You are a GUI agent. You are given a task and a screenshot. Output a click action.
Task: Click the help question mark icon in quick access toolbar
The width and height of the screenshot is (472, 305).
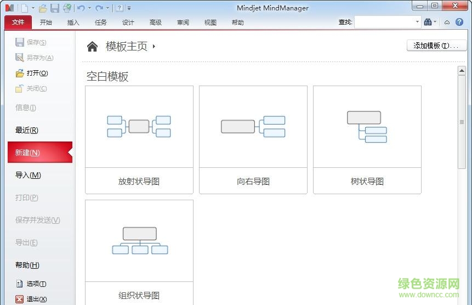120,8
